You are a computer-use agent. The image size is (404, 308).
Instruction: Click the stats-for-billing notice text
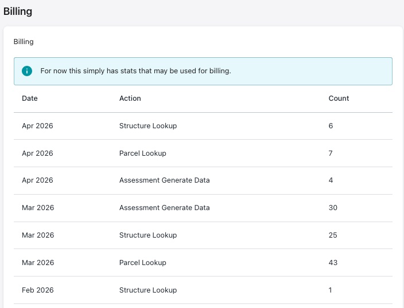click(135, 71)
